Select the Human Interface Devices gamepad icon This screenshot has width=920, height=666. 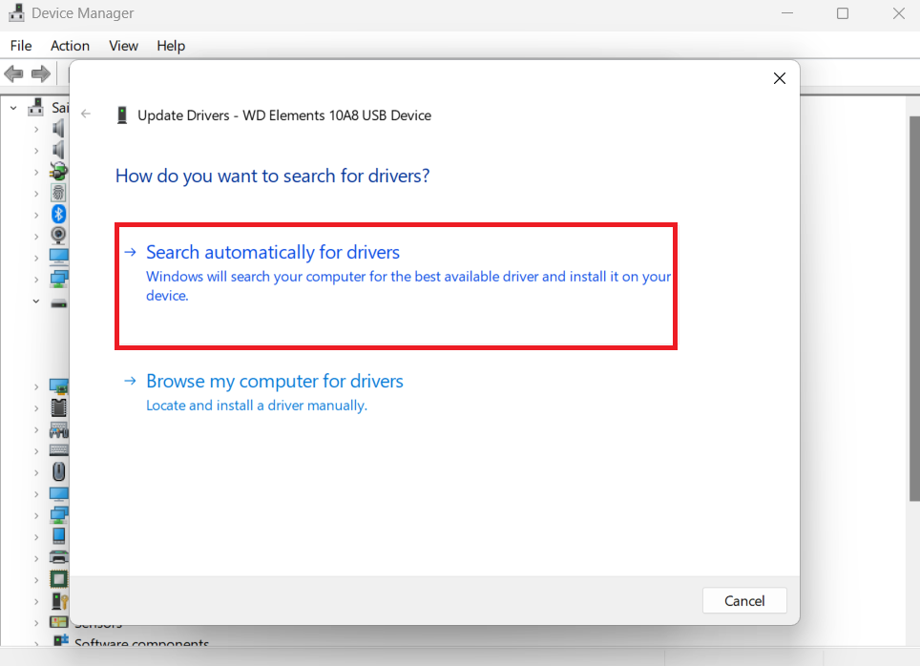[x=58, y=429]
